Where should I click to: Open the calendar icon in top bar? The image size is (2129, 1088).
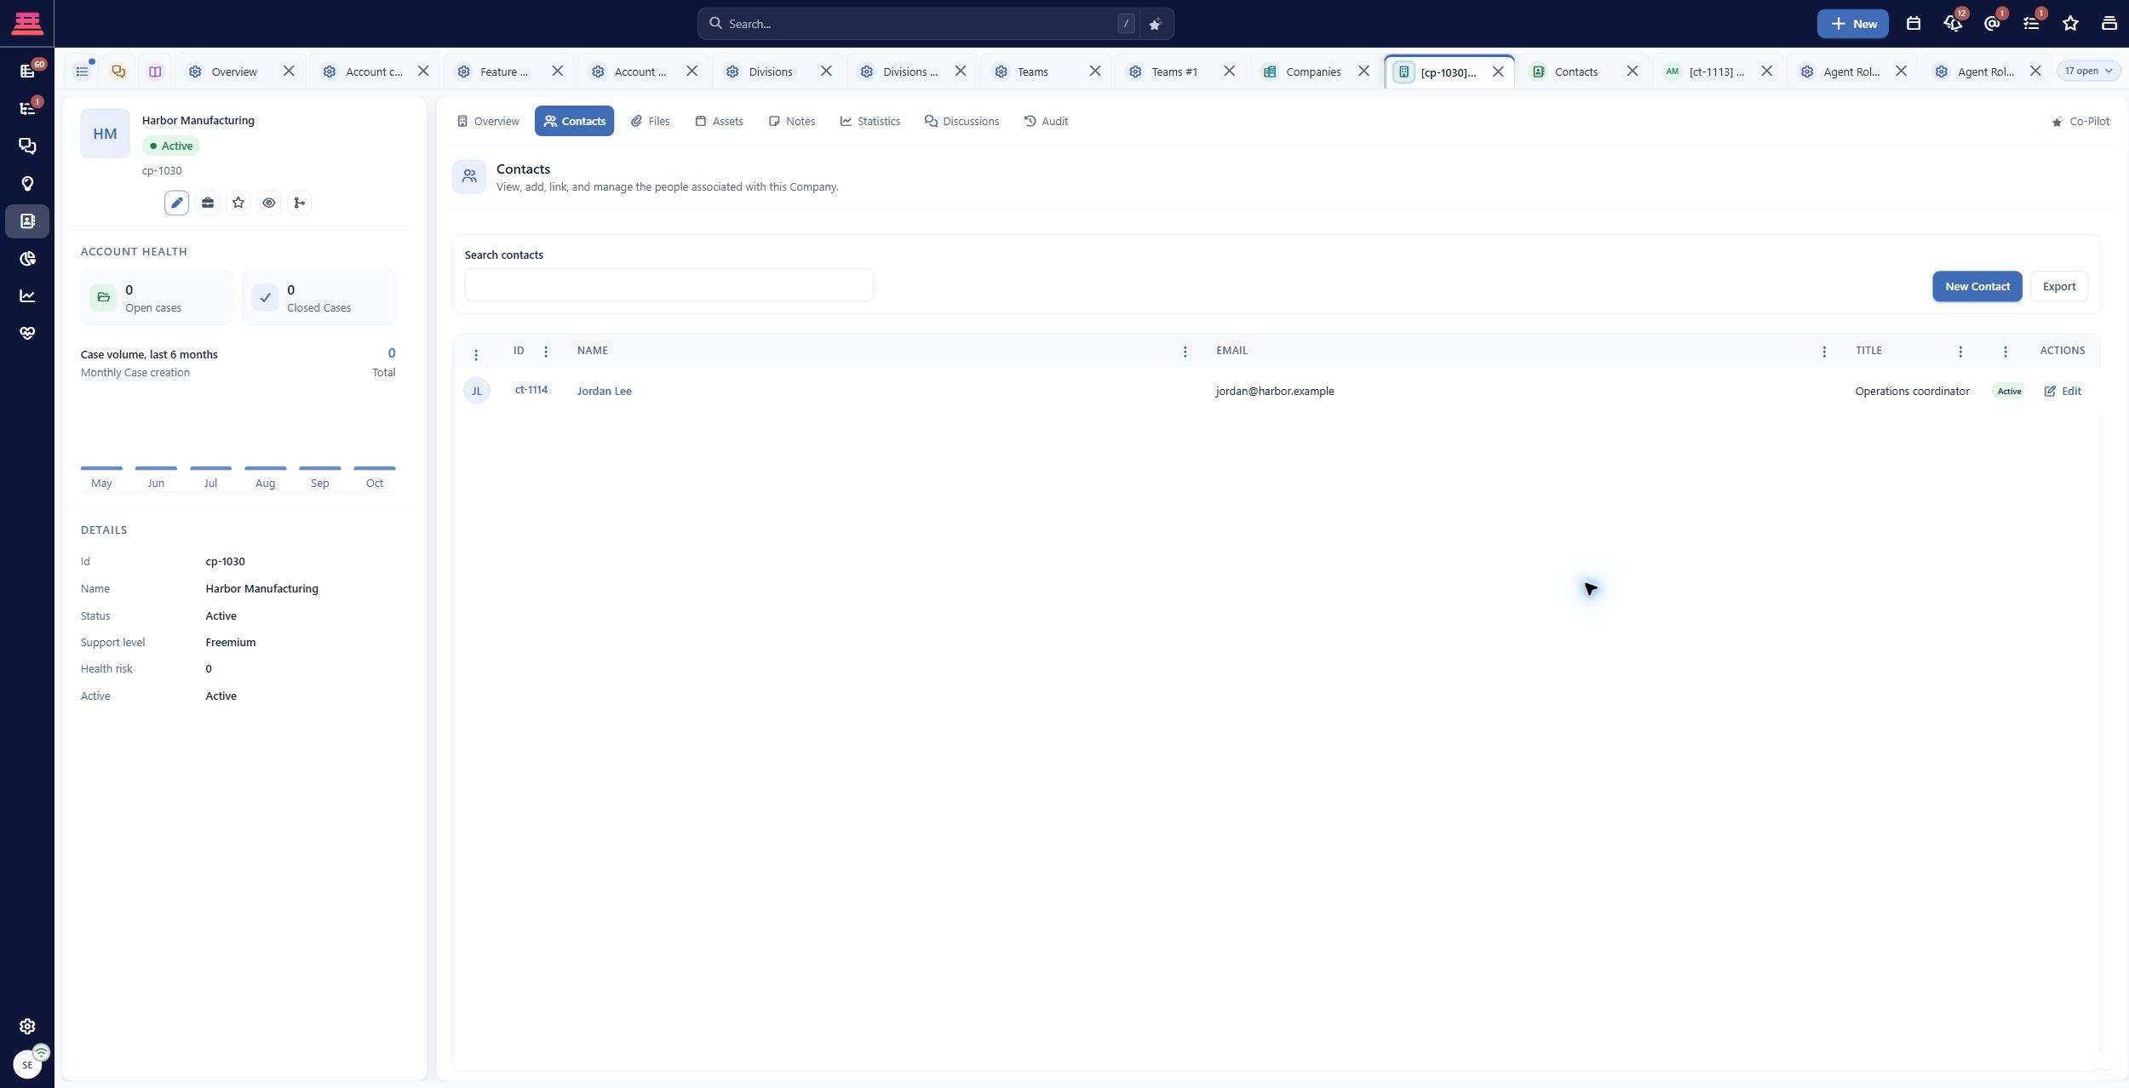point(1914,24)
